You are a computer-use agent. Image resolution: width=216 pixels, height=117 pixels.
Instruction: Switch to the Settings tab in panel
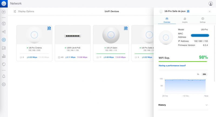[x=203, y=20]
